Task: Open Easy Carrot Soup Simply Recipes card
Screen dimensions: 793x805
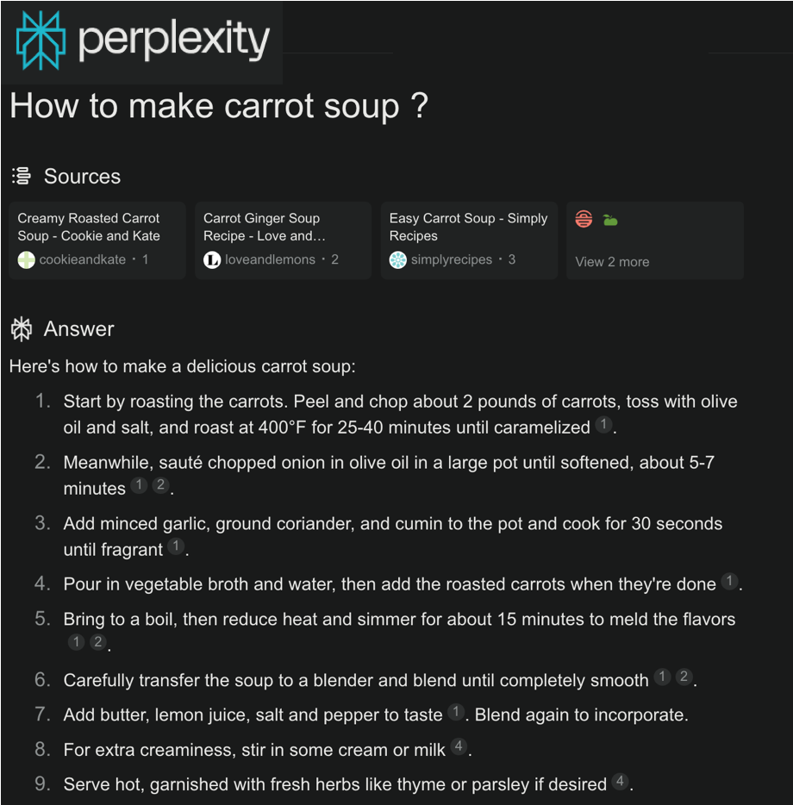Action: pos(469,240)
